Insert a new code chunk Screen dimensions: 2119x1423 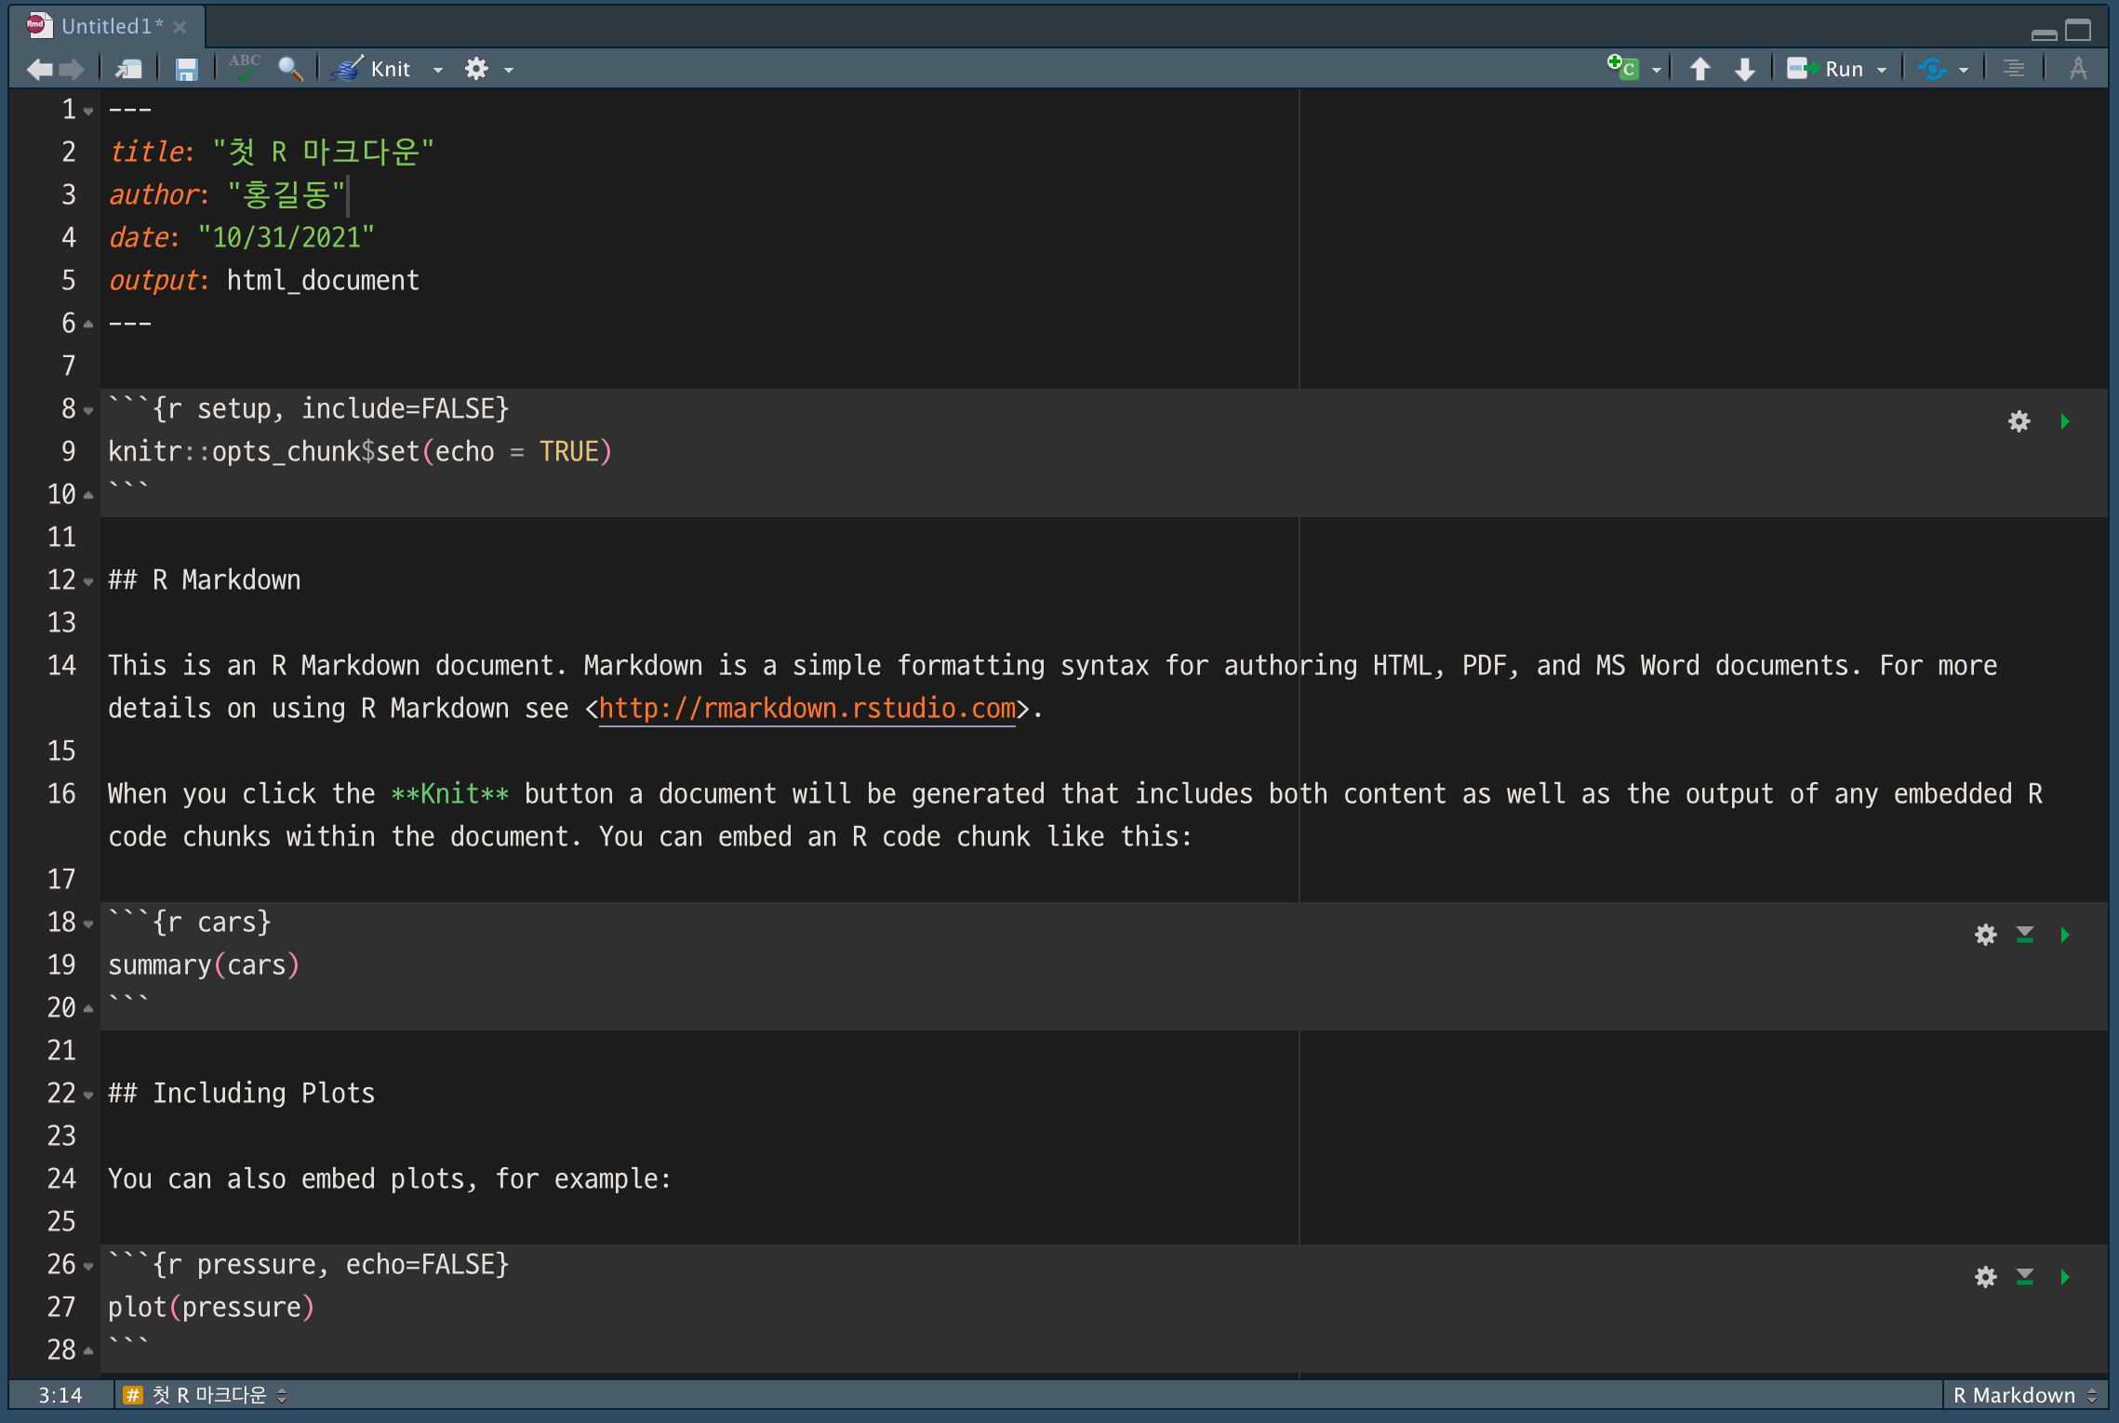coord(1623,68)
